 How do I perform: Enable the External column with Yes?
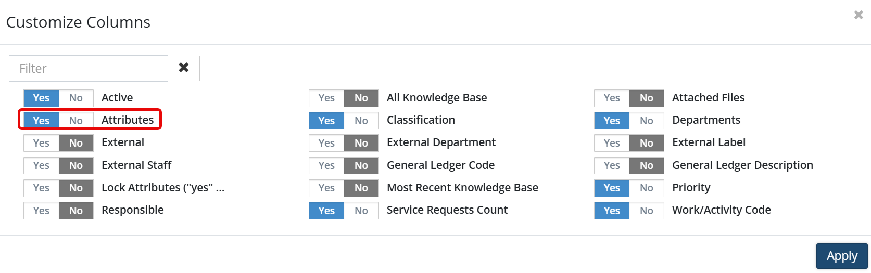(x=41, y=143)
